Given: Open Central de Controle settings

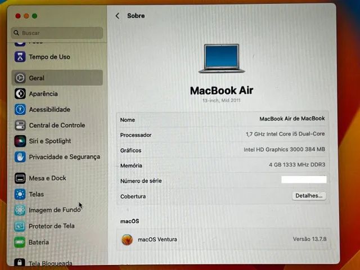Looking at the screenshot, I should [57, 125].
